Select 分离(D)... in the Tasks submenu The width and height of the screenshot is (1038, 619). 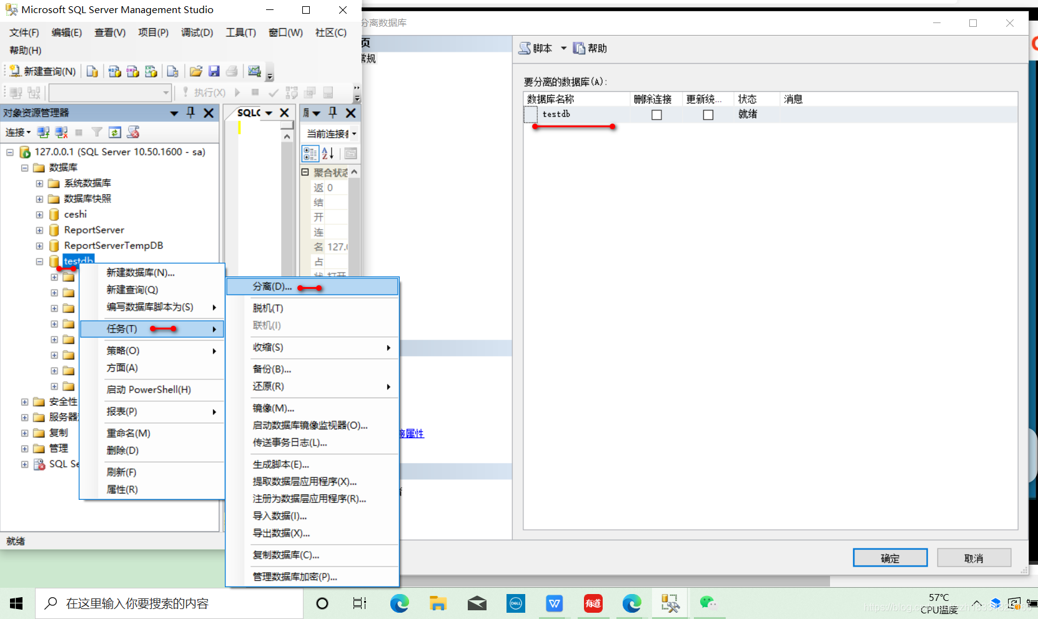312,286
